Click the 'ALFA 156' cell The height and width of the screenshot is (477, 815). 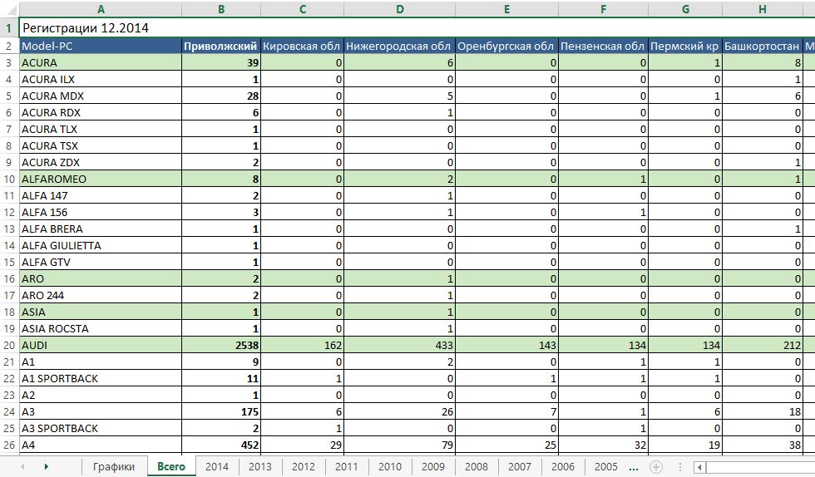point(101,212)
